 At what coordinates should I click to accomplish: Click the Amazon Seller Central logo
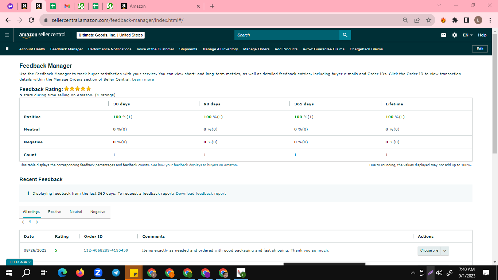pos(42,35)
